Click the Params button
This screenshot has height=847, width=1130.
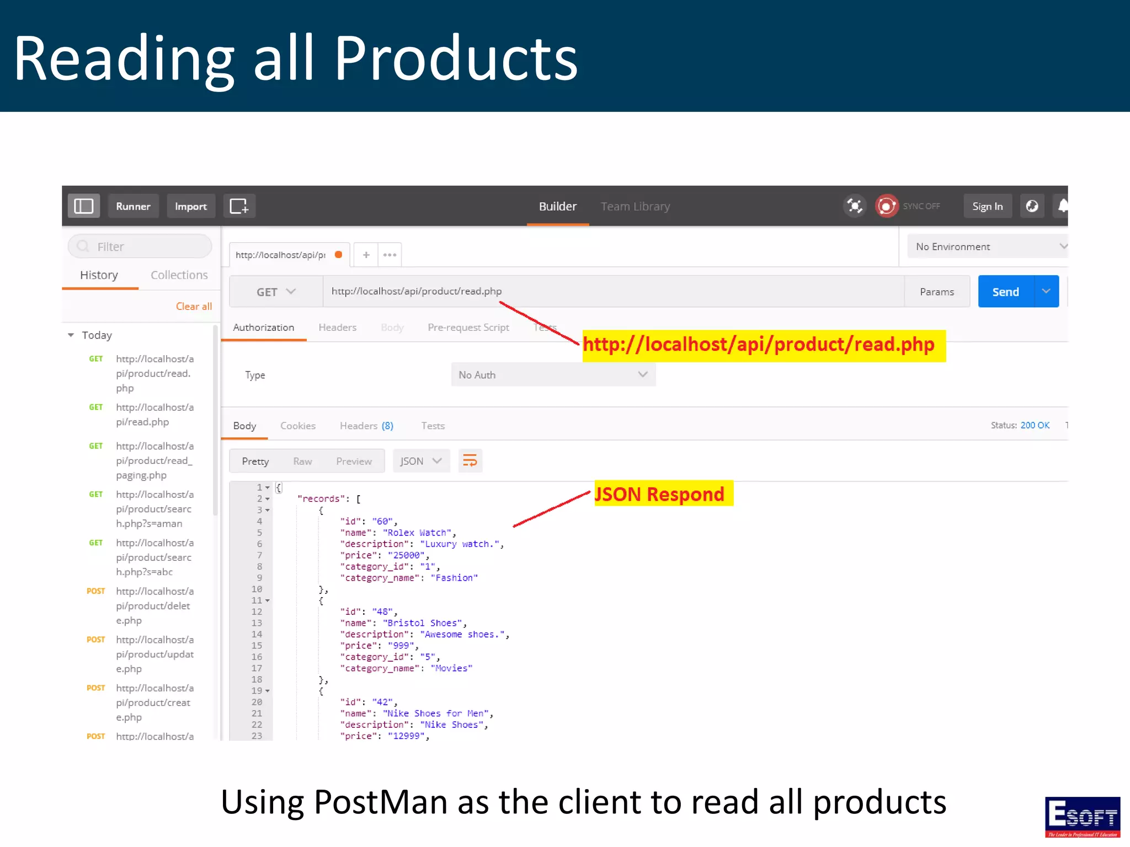tap(937, 292)
